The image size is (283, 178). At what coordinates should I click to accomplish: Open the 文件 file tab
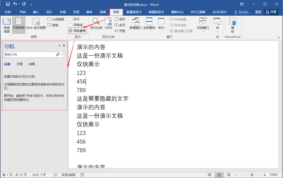[8, 12]
